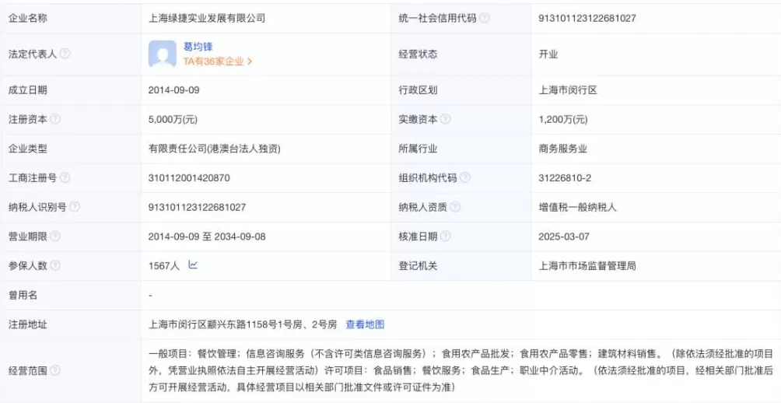Open the help icon beside 实缴资本

click(x=445, y=120)
